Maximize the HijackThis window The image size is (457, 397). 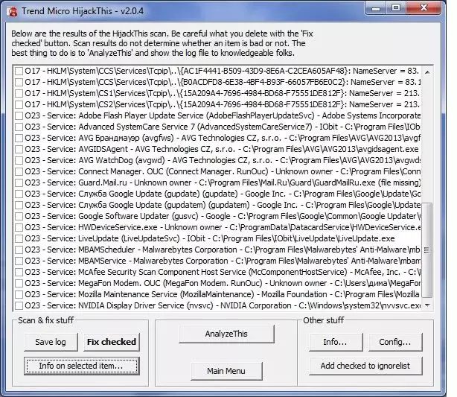[x=396, y=8]
